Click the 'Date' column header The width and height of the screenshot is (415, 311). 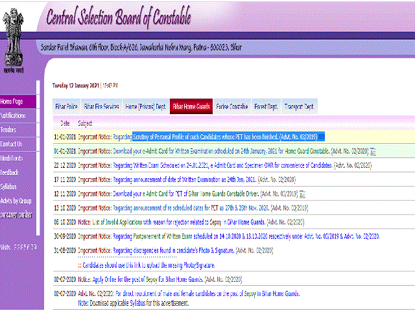tap(65, 123)
